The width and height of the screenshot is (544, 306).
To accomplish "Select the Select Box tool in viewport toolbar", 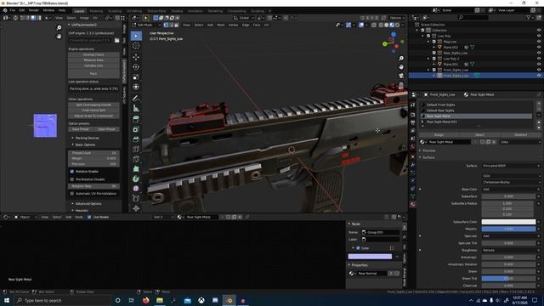I will pyautogui.click(x=136, y=36).
